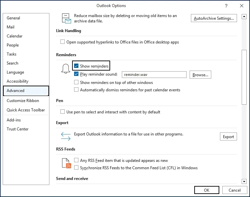The height and width of the screenshot is (197, 250).
Task: Open the Trust Center category
Action: pyautogui.click(x=26, y=129)
